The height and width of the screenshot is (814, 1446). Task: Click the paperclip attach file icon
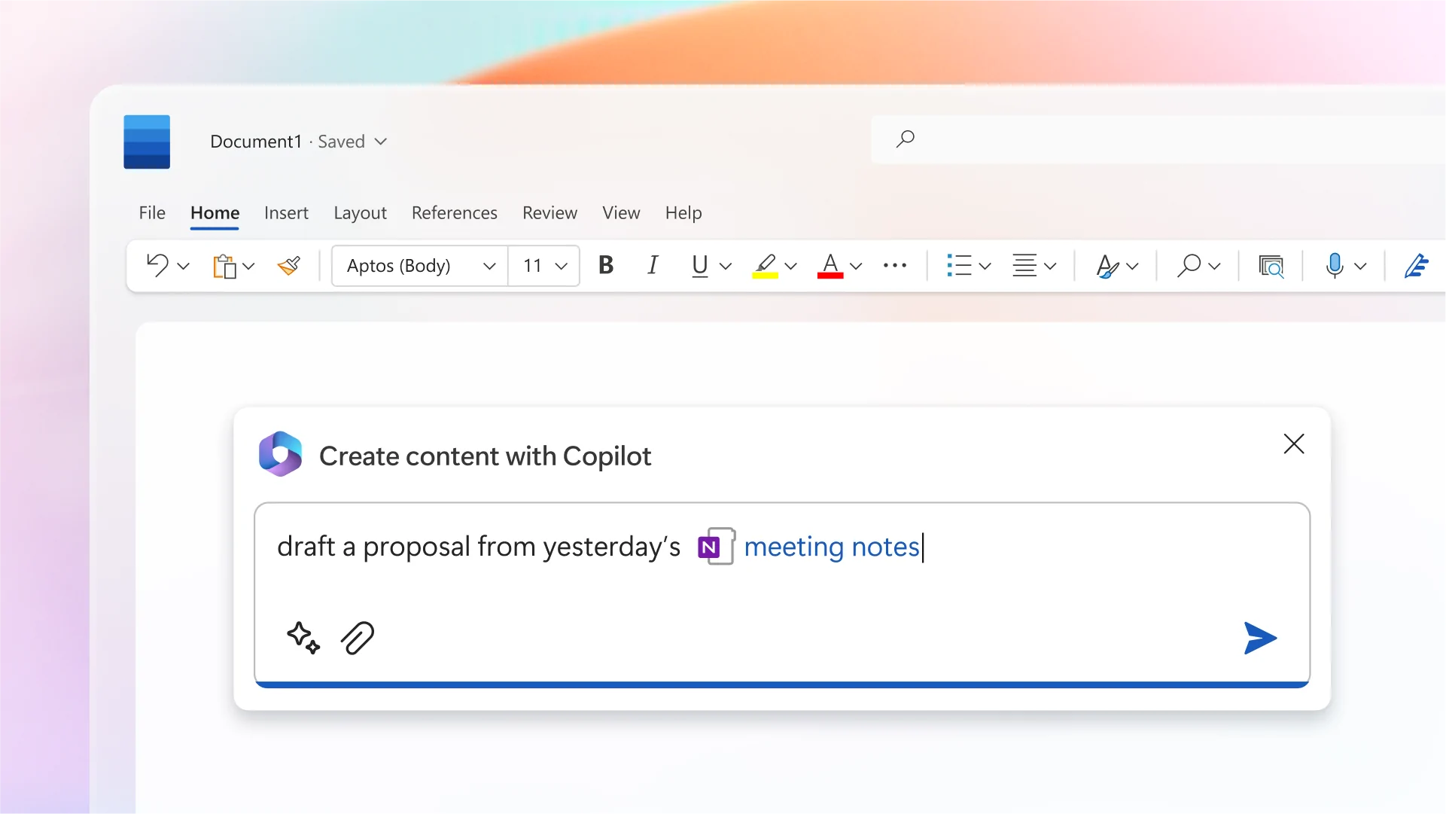point(358,638)
